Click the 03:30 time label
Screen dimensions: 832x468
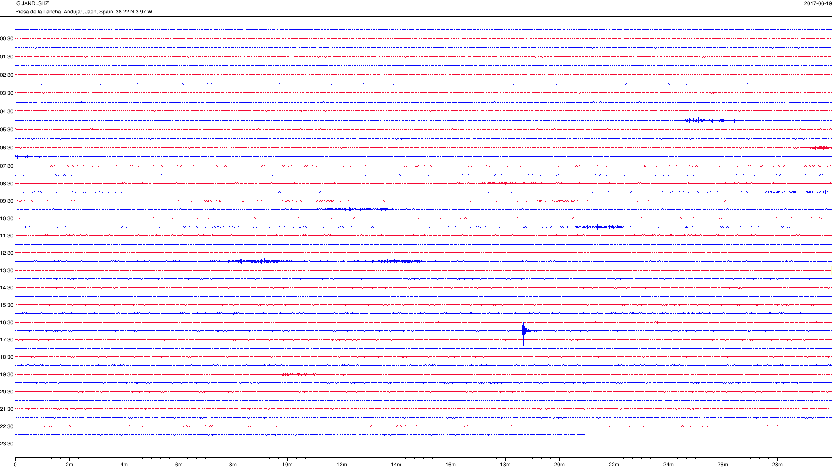click(7, 94)
